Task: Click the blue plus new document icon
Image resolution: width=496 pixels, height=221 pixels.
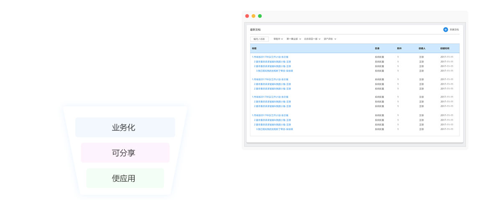Action: point(445,30)
